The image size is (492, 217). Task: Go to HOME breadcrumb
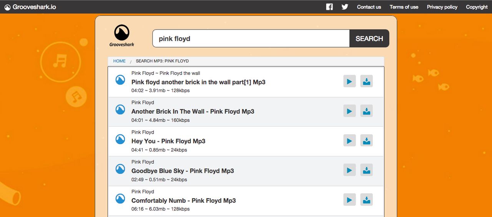click(x=119, y=61)
